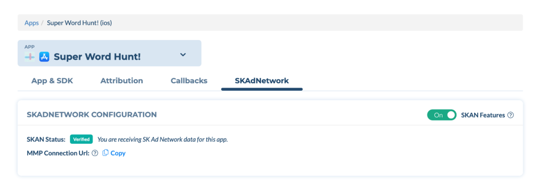Screen dimensions: 543x190
Task: Open the Attribution tab
Action: pos(122,81)
